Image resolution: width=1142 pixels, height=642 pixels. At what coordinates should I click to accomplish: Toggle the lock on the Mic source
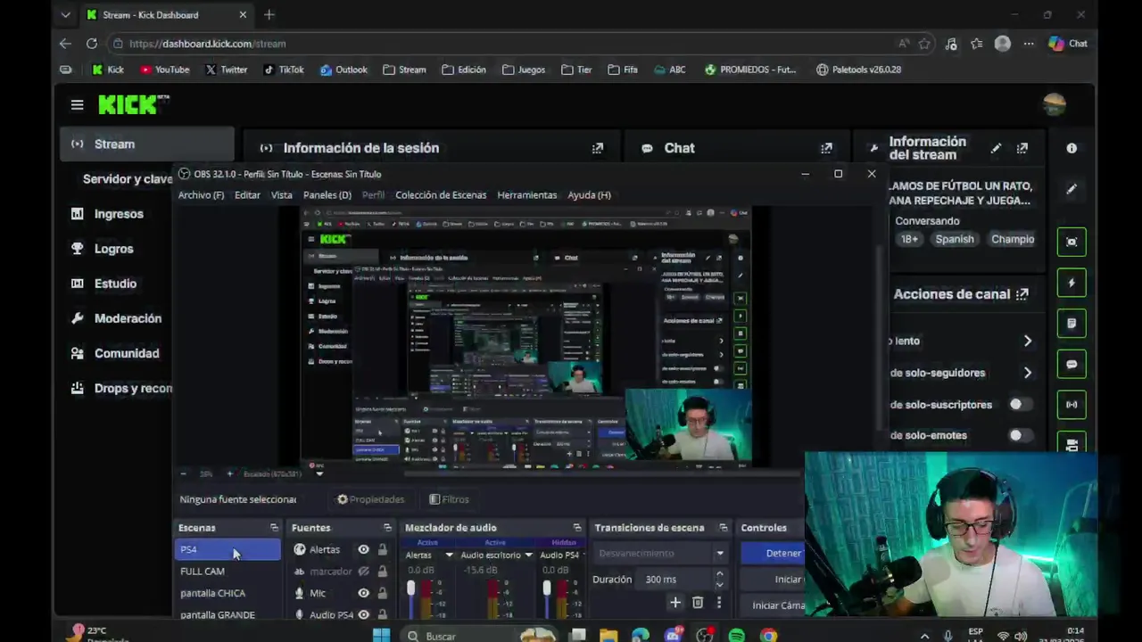[x=383, y=593]
